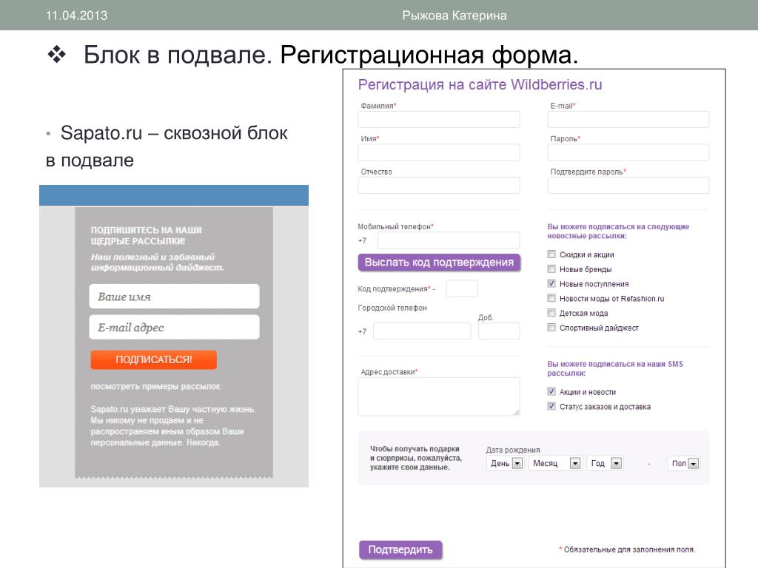Click the E-mail адрес field in Sapato block
This screenshot has height=568, width=758.
click(174, 327)
